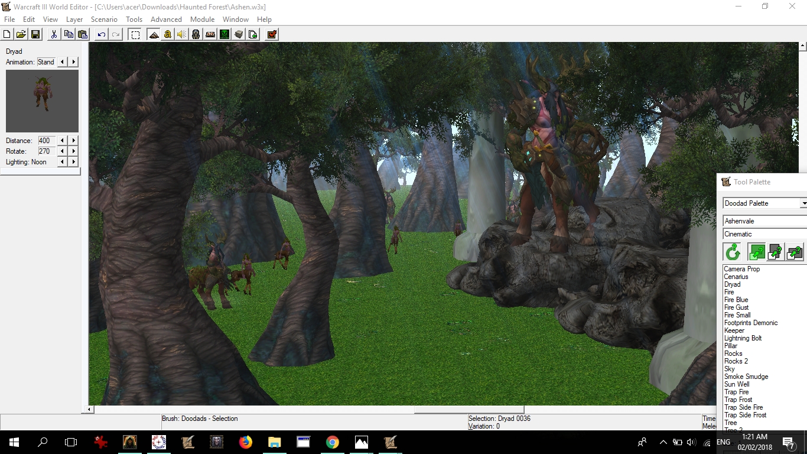Open the AI Editor green face icon
Screen dimensions: 807x454
(224, 34)
